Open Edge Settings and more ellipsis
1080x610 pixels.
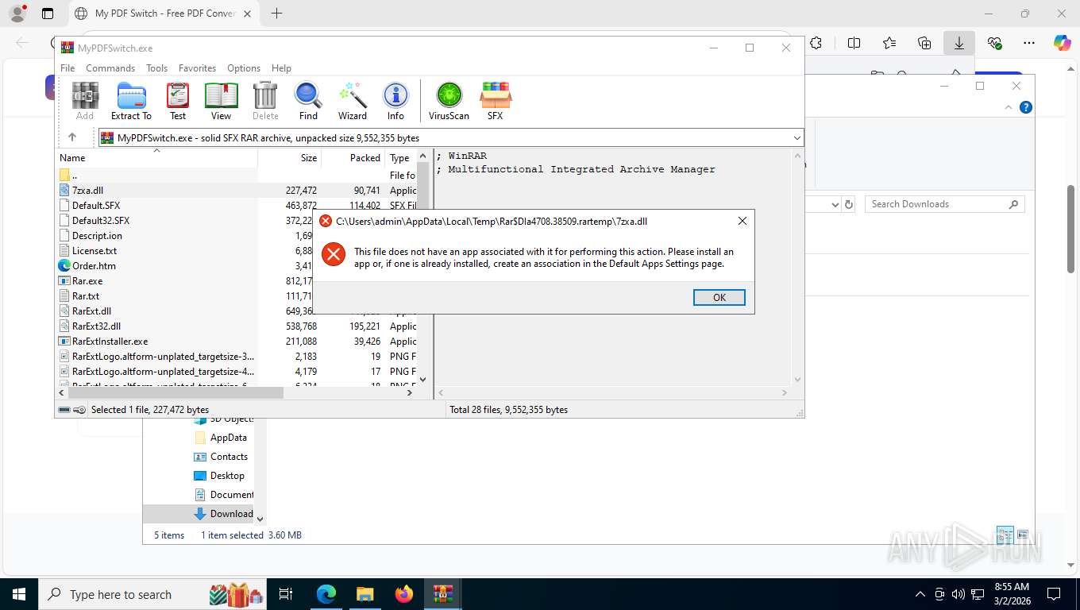1028,43
